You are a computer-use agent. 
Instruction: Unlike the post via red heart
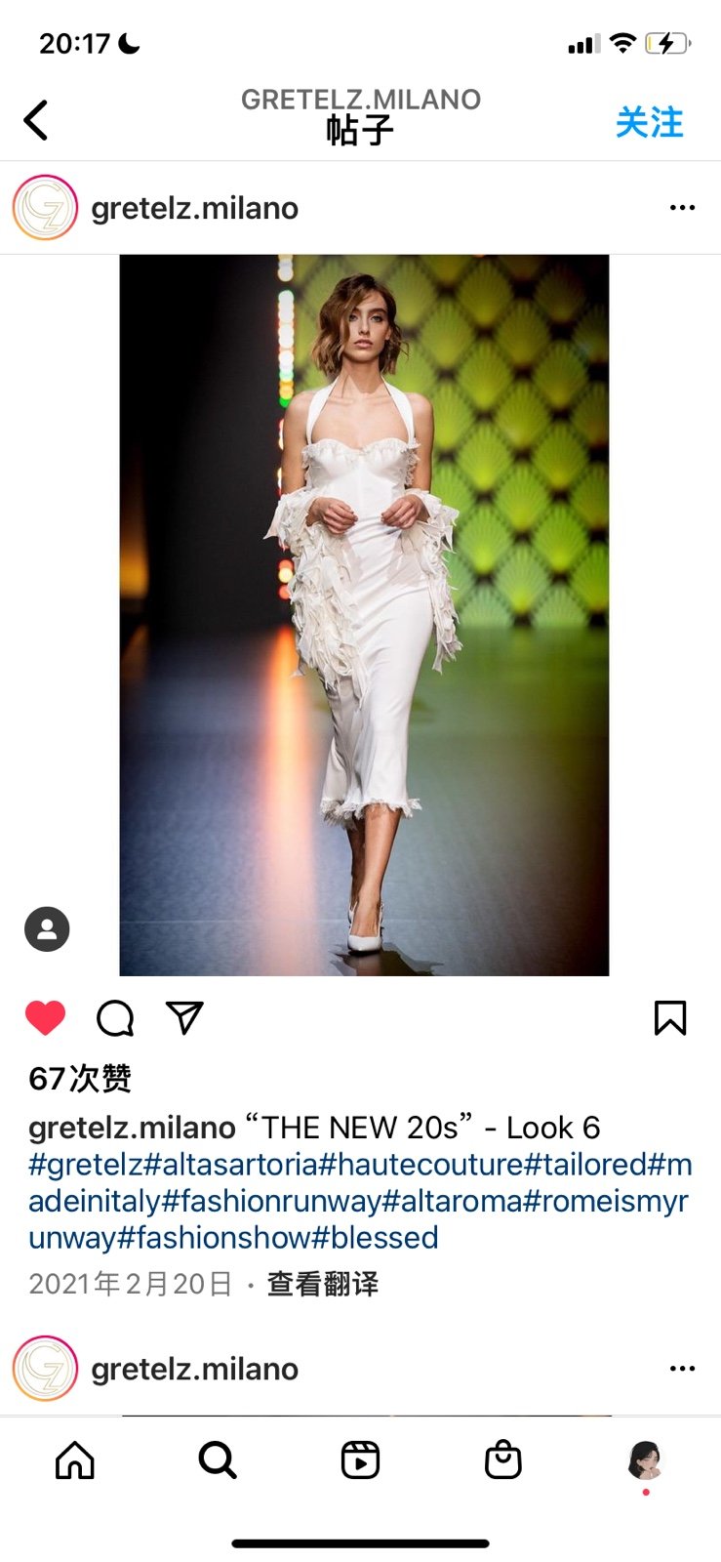[x=45, y=1018]
